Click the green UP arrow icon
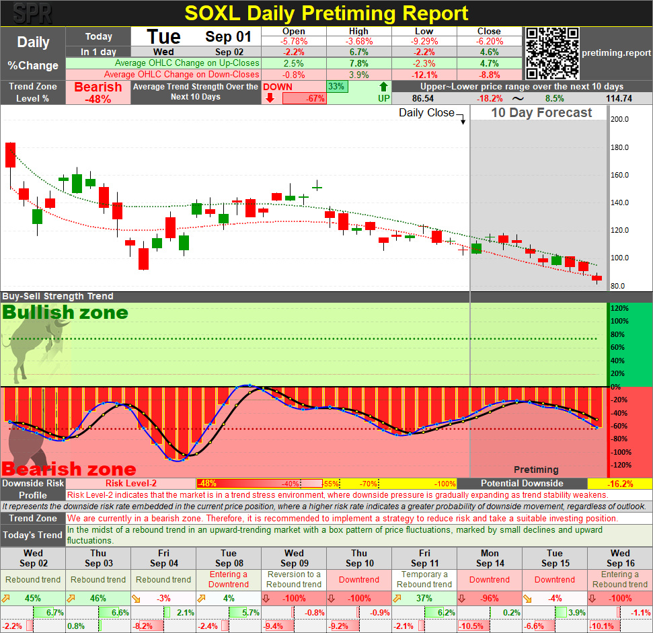This screenshot has width=653, height=633. tap(383, 87)
